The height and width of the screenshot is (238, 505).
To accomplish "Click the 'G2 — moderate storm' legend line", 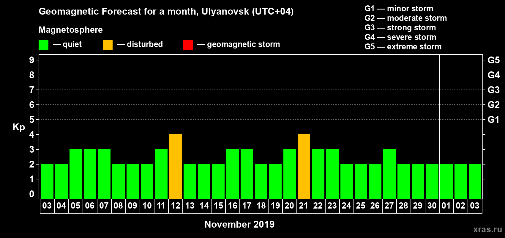I will (x=406, y=18).
